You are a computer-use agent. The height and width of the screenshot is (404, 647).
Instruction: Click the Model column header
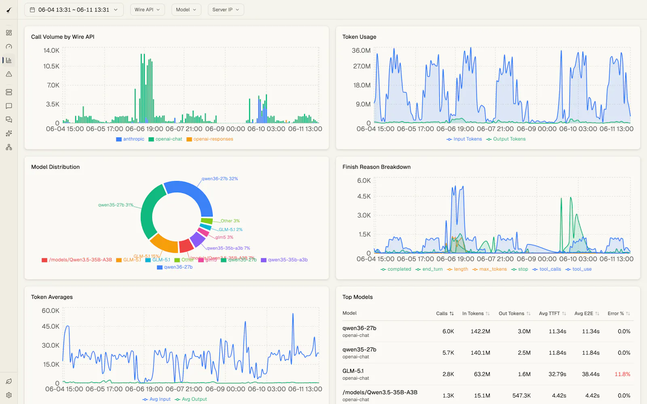pyautogui.click(x=349, y=313)
